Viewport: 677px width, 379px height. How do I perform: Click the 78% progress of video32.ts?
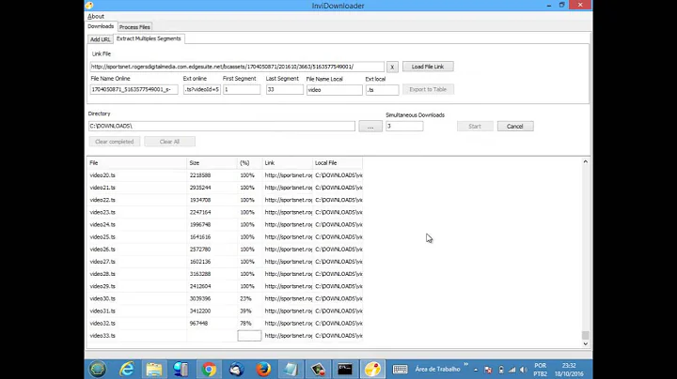pos(245,323)
